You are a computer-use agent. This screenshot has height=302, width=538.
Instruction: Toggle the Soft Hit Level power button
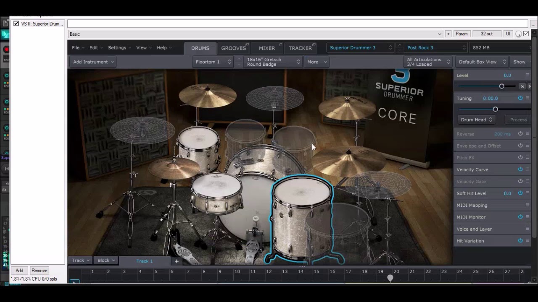pos(520,193)
